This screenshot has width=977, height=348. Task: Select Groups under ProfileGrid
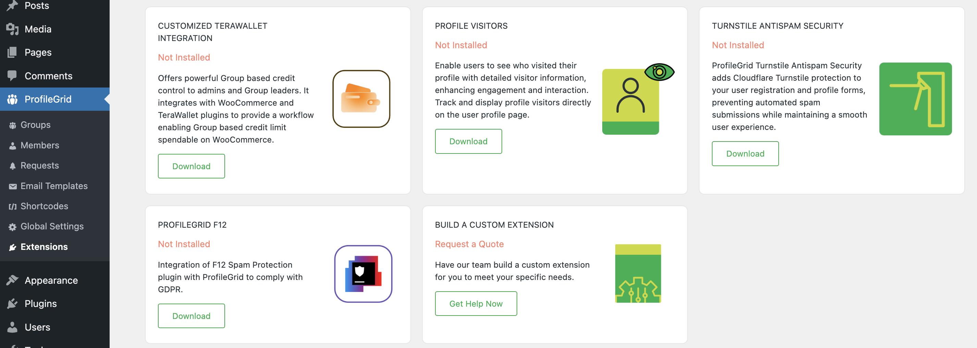(35, 124)
